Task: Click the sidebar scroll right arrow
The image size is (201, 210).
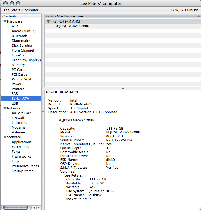Action: [x=39, y=208]
